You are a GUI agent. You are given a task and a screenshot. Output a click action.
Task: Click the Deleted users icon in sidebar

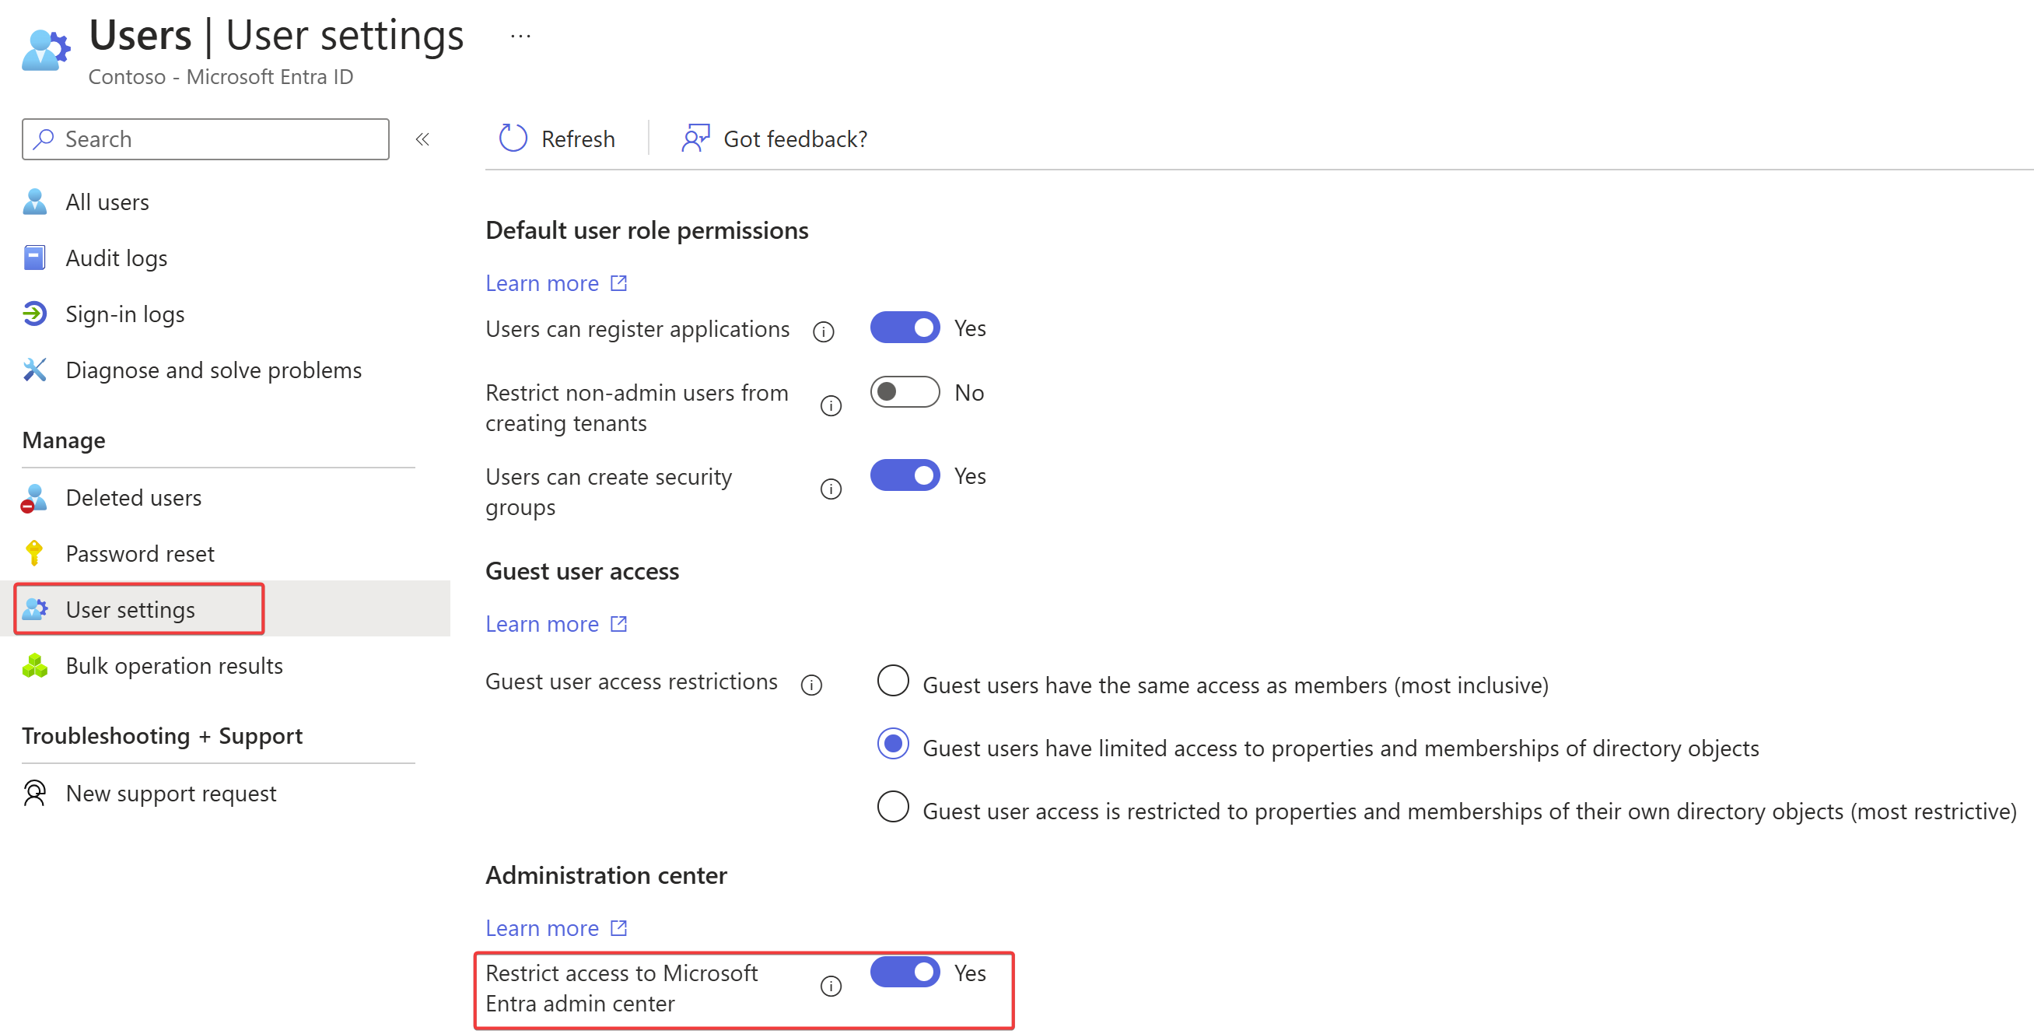pyautogui.click(x=34, y=499)
